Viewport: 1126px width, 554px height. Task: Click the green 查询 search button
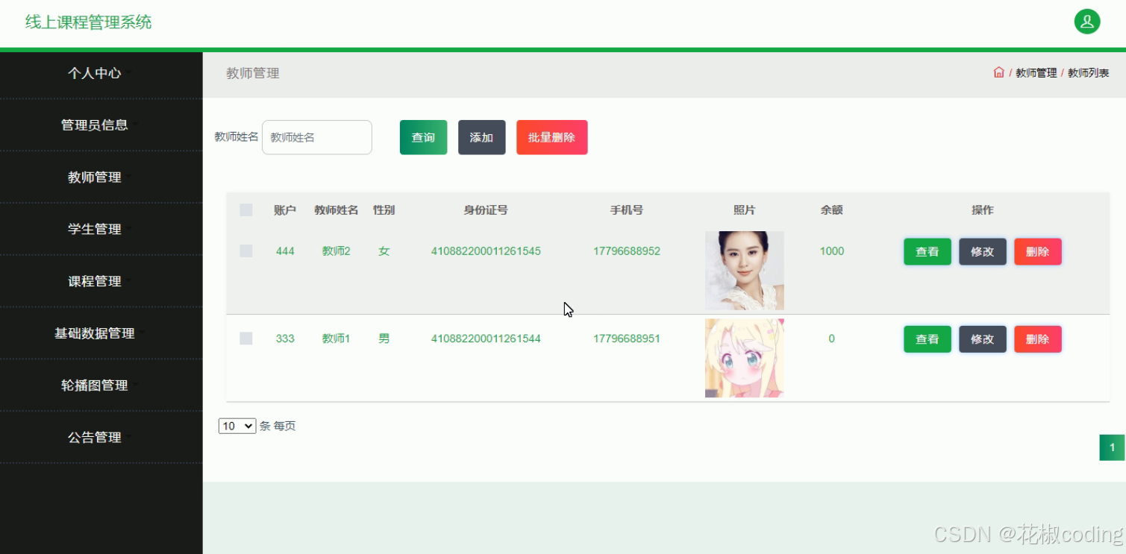point(423,137)
